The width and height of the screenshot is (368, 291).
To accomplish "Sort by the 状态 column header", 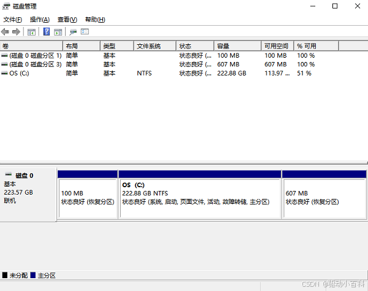I will 195,46.
